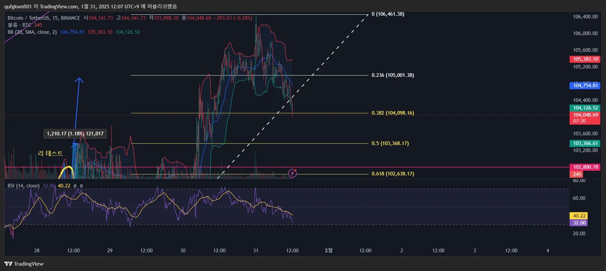The width and height of the screenshot is (606, 271).
Task: Click the 80.00 RSI scale value
Action: [x=579, y=180]
